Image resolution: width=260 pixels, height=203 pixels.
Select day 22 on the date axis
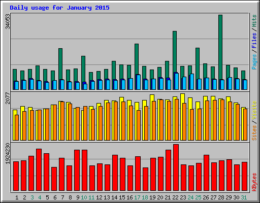pos(175,197)
